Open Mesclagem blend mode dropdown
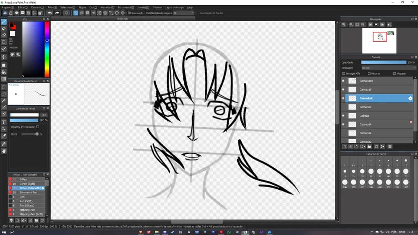The width and height of the screenshot is (418, 235). pyautogui.click(x=389, y=68)
